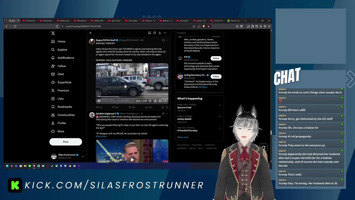Viewport: 355px width, 200px height.
Task: Open the Follow sidebar item
Action: pos(59,66)
